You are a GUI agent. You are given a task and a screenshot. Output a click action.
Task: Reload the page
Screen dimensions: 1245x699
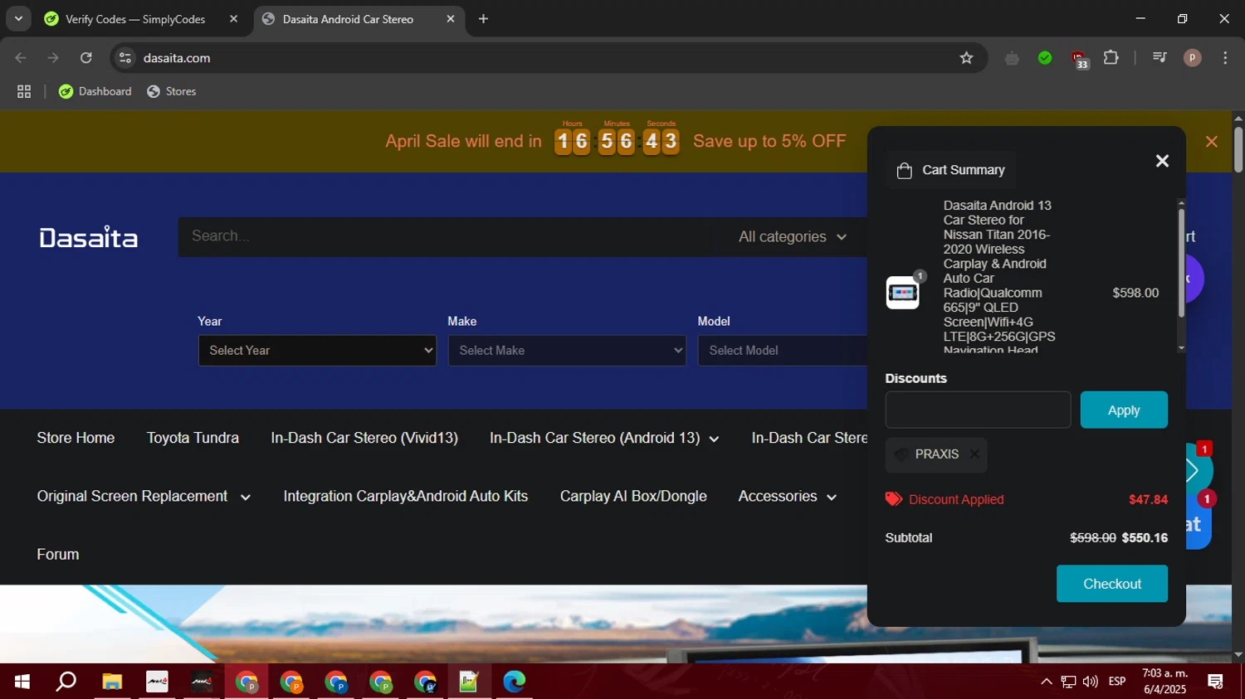pyautogui.click(x=86, y=58)
